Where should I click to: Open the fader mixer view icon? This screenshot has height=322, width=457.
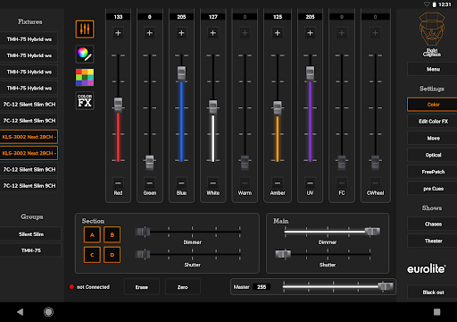click(x=85, y=30)
